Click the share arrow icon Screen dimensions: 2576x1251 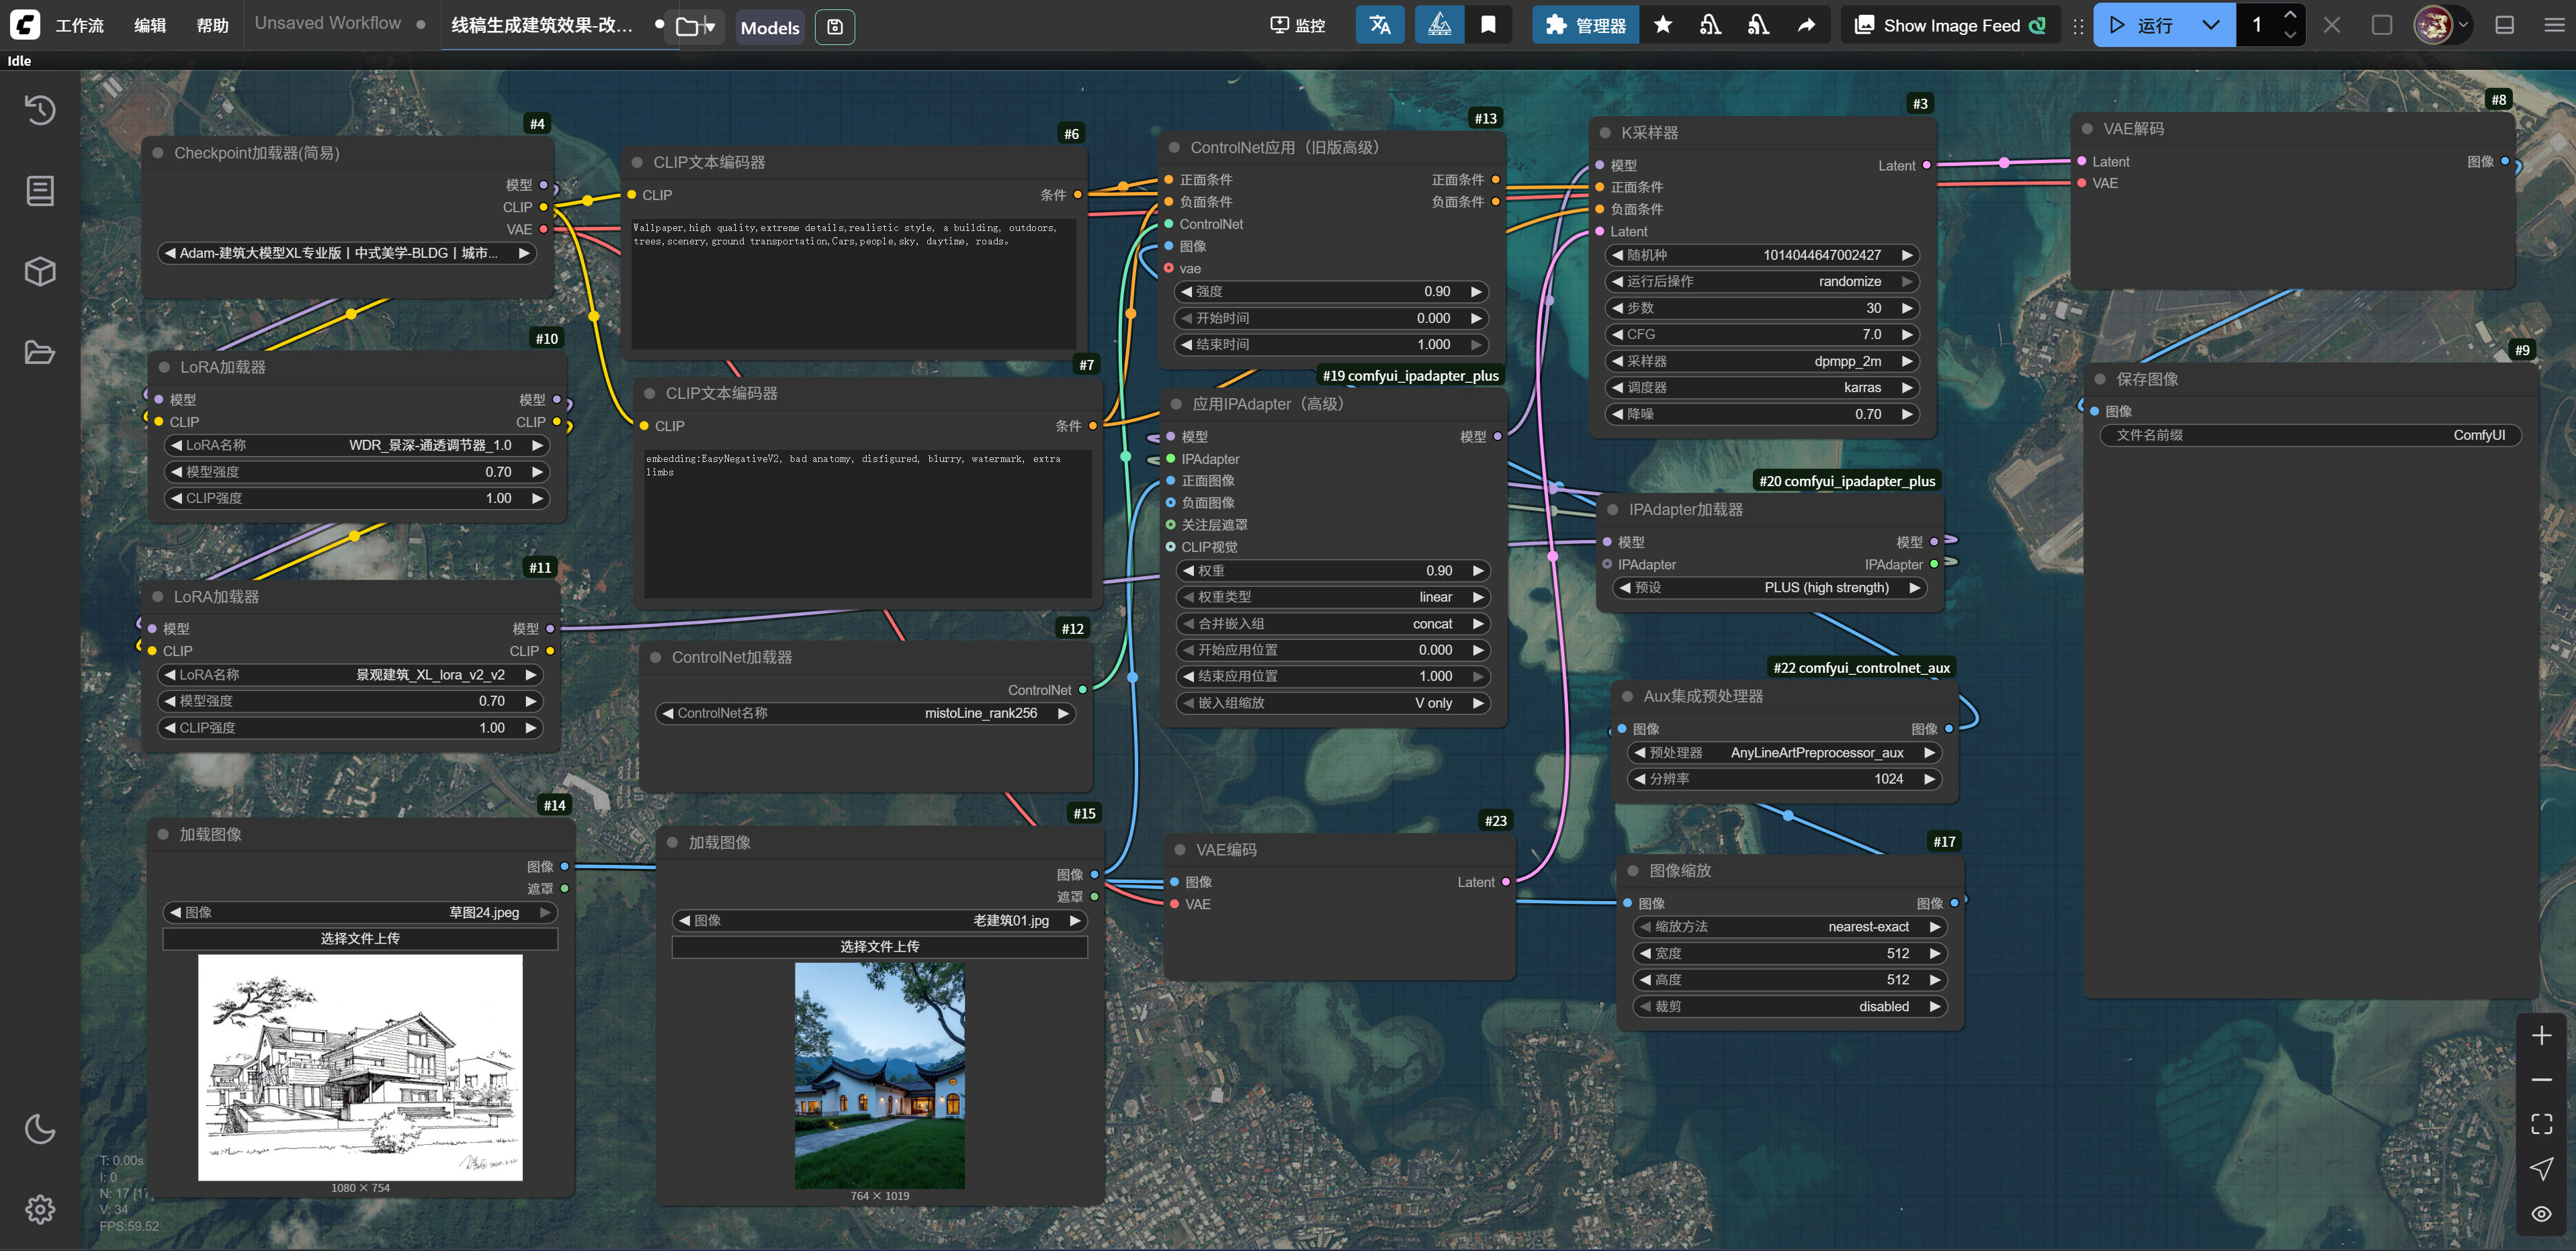pyautogui.click(x=1806, y=25)
